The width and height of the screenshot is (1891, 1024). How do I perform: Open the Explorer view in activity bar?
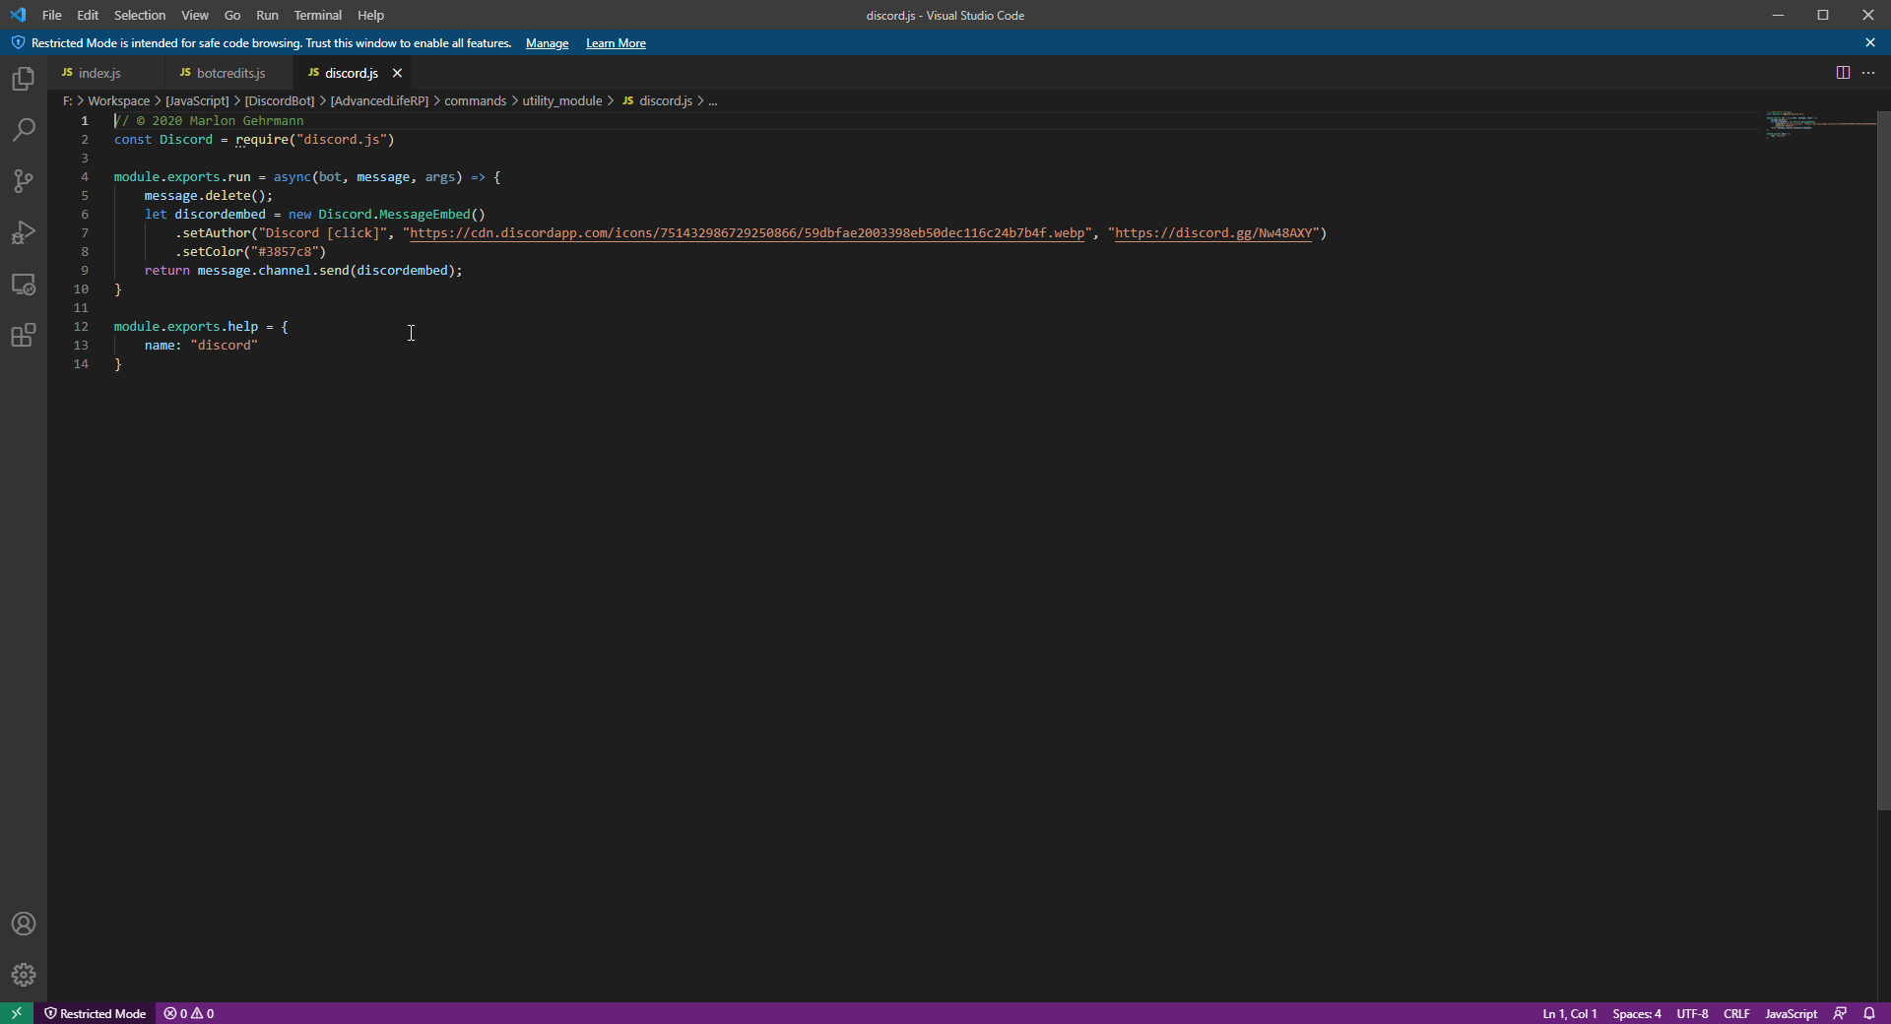[x=24, y=79]
